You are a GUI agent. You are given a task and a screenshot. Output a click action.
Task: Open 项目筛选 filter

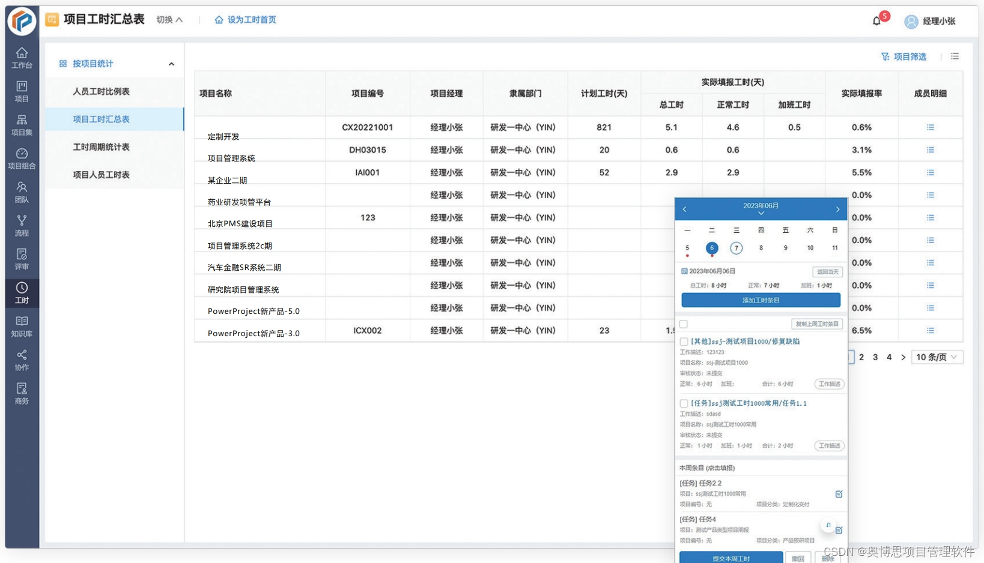pyautogui.click(x=904, y=56)
